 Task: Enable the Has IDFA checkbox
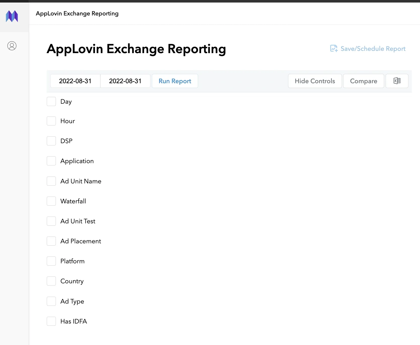pyautogui.click(x=51, y=321)
